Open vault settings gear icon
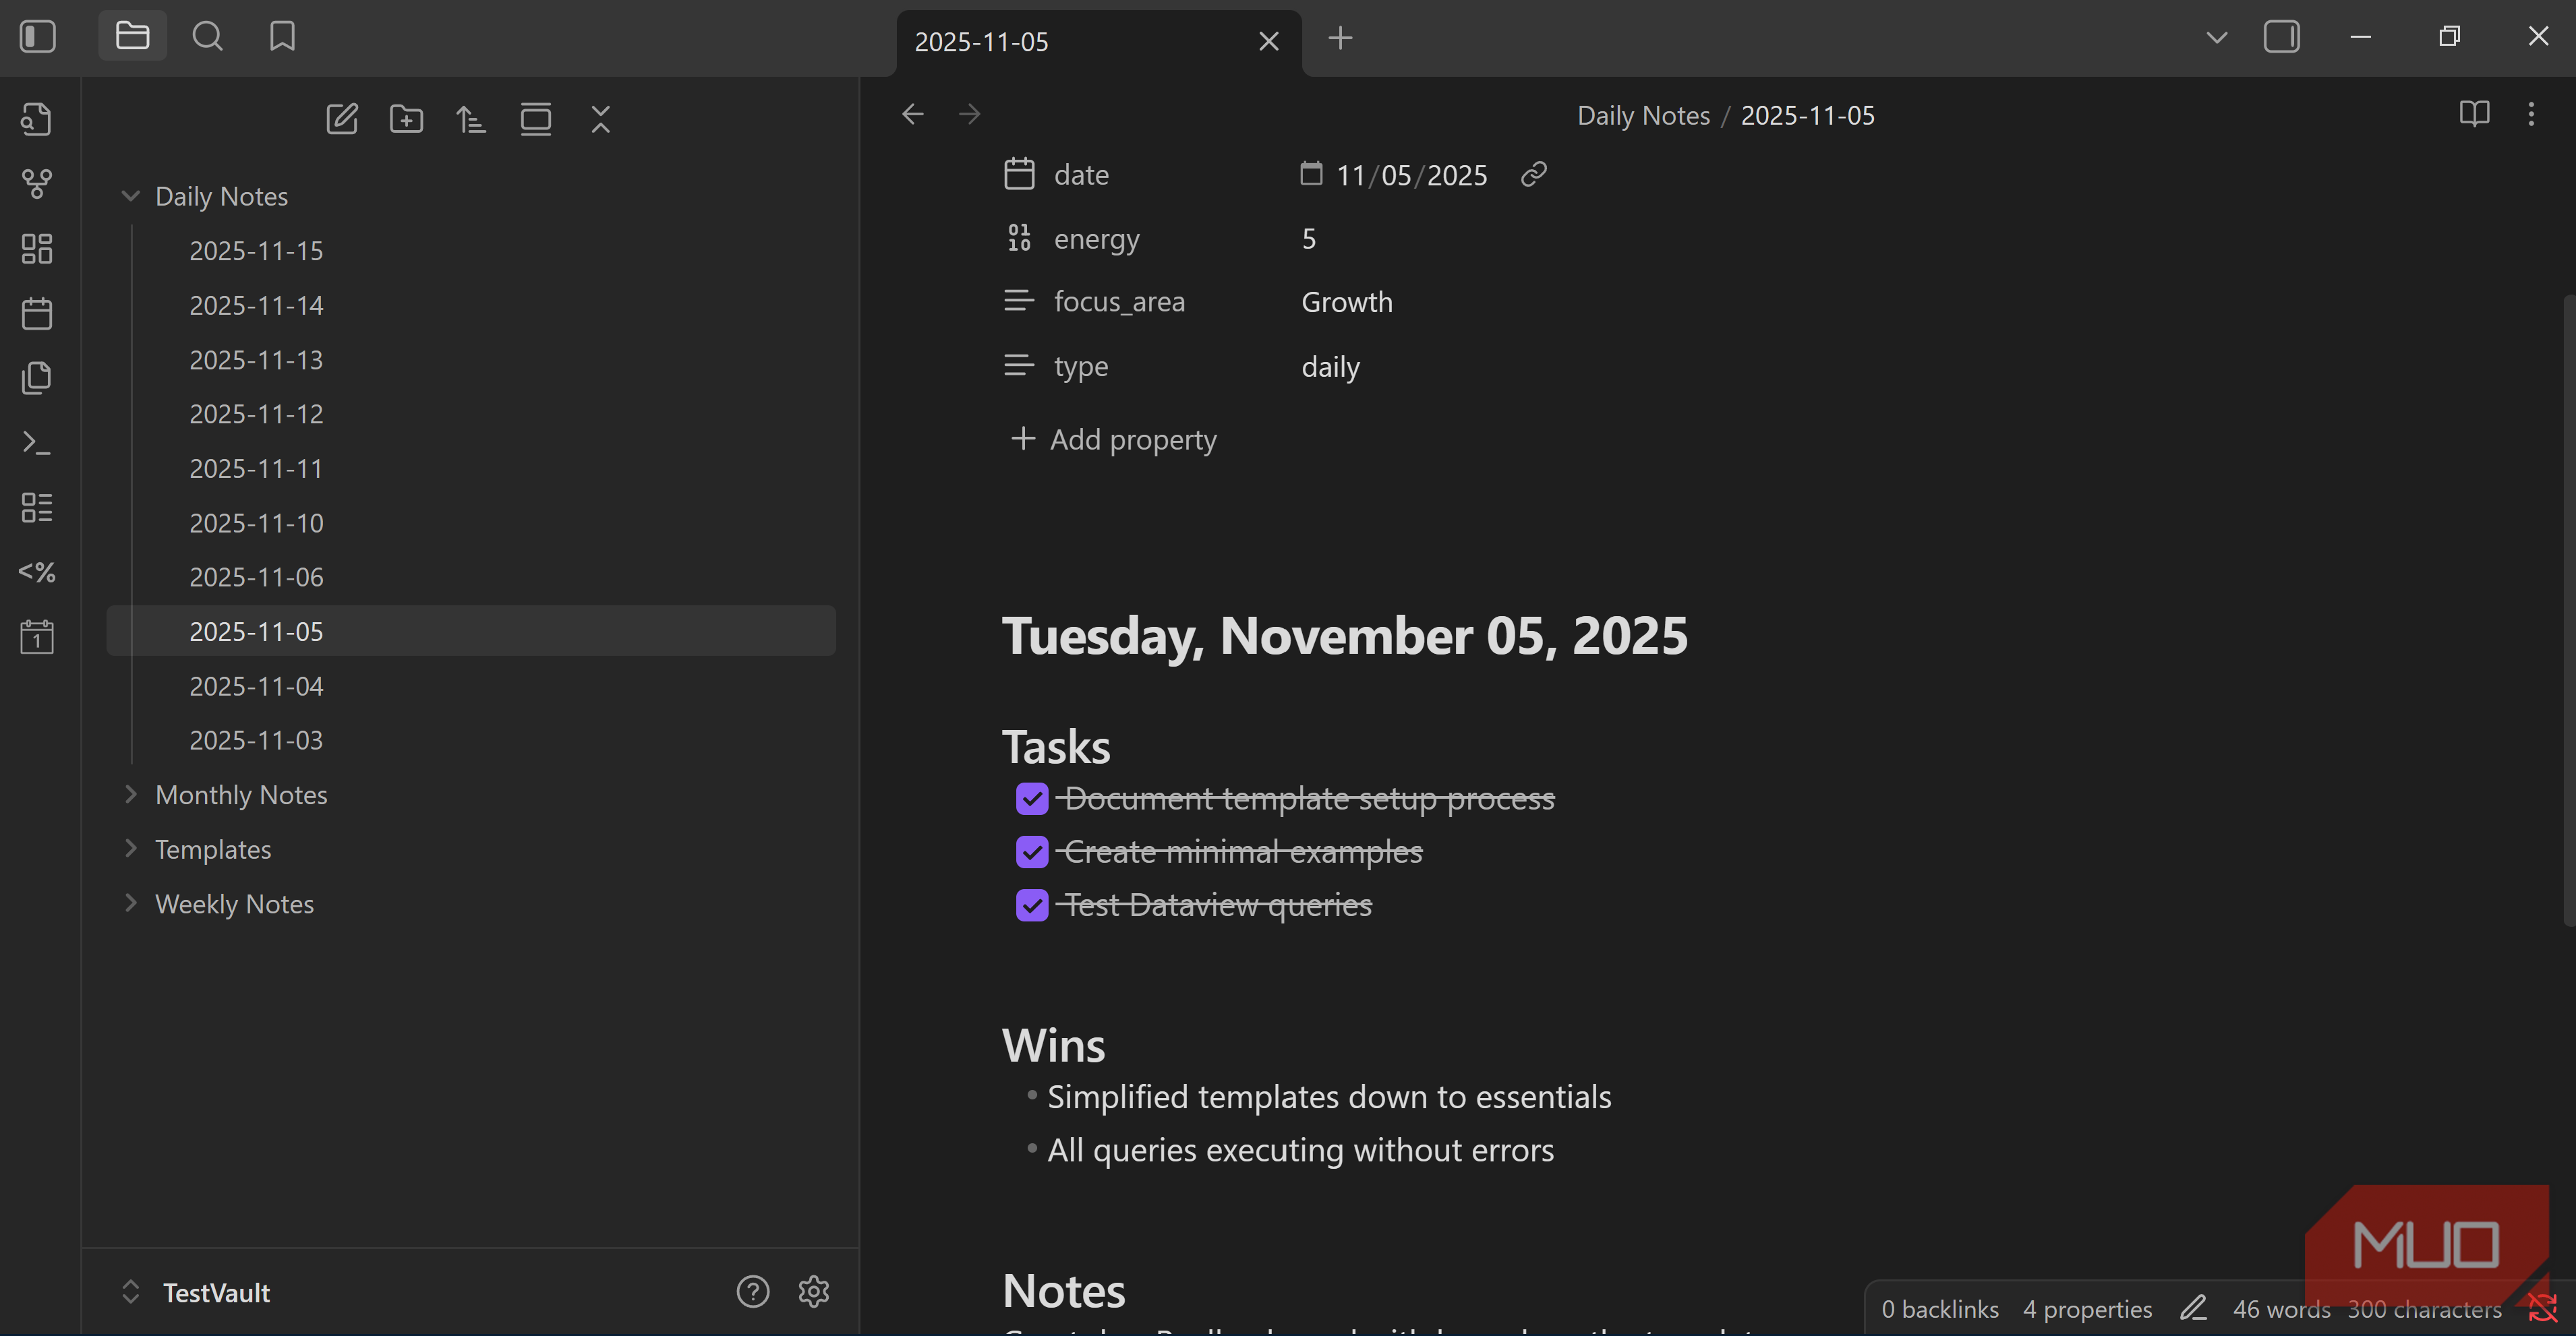This screenshot has height=1336, width=2576. point(814,1291)
